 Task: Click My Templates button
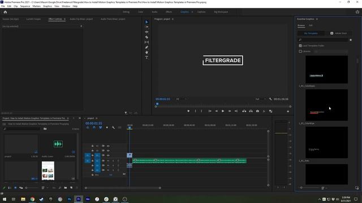click(x=311, y=33)
